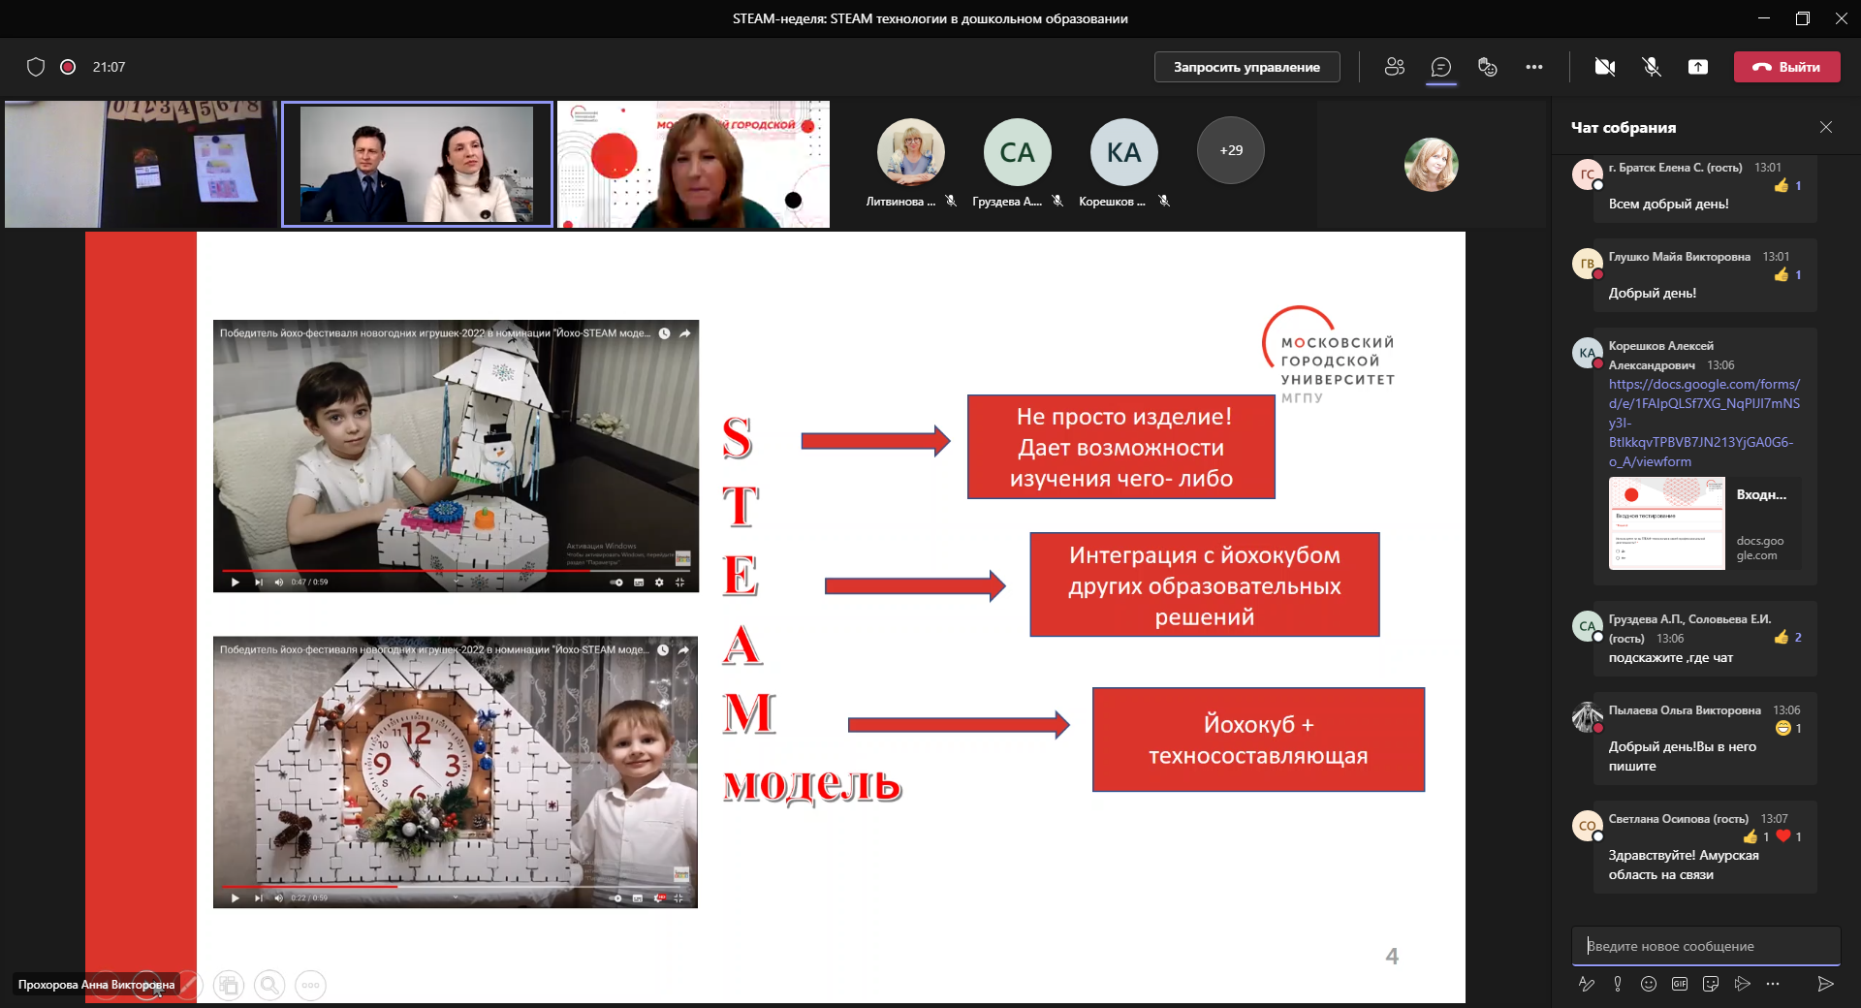
Task: Send the chat message with arrow icon
Action: [1825, 984]
